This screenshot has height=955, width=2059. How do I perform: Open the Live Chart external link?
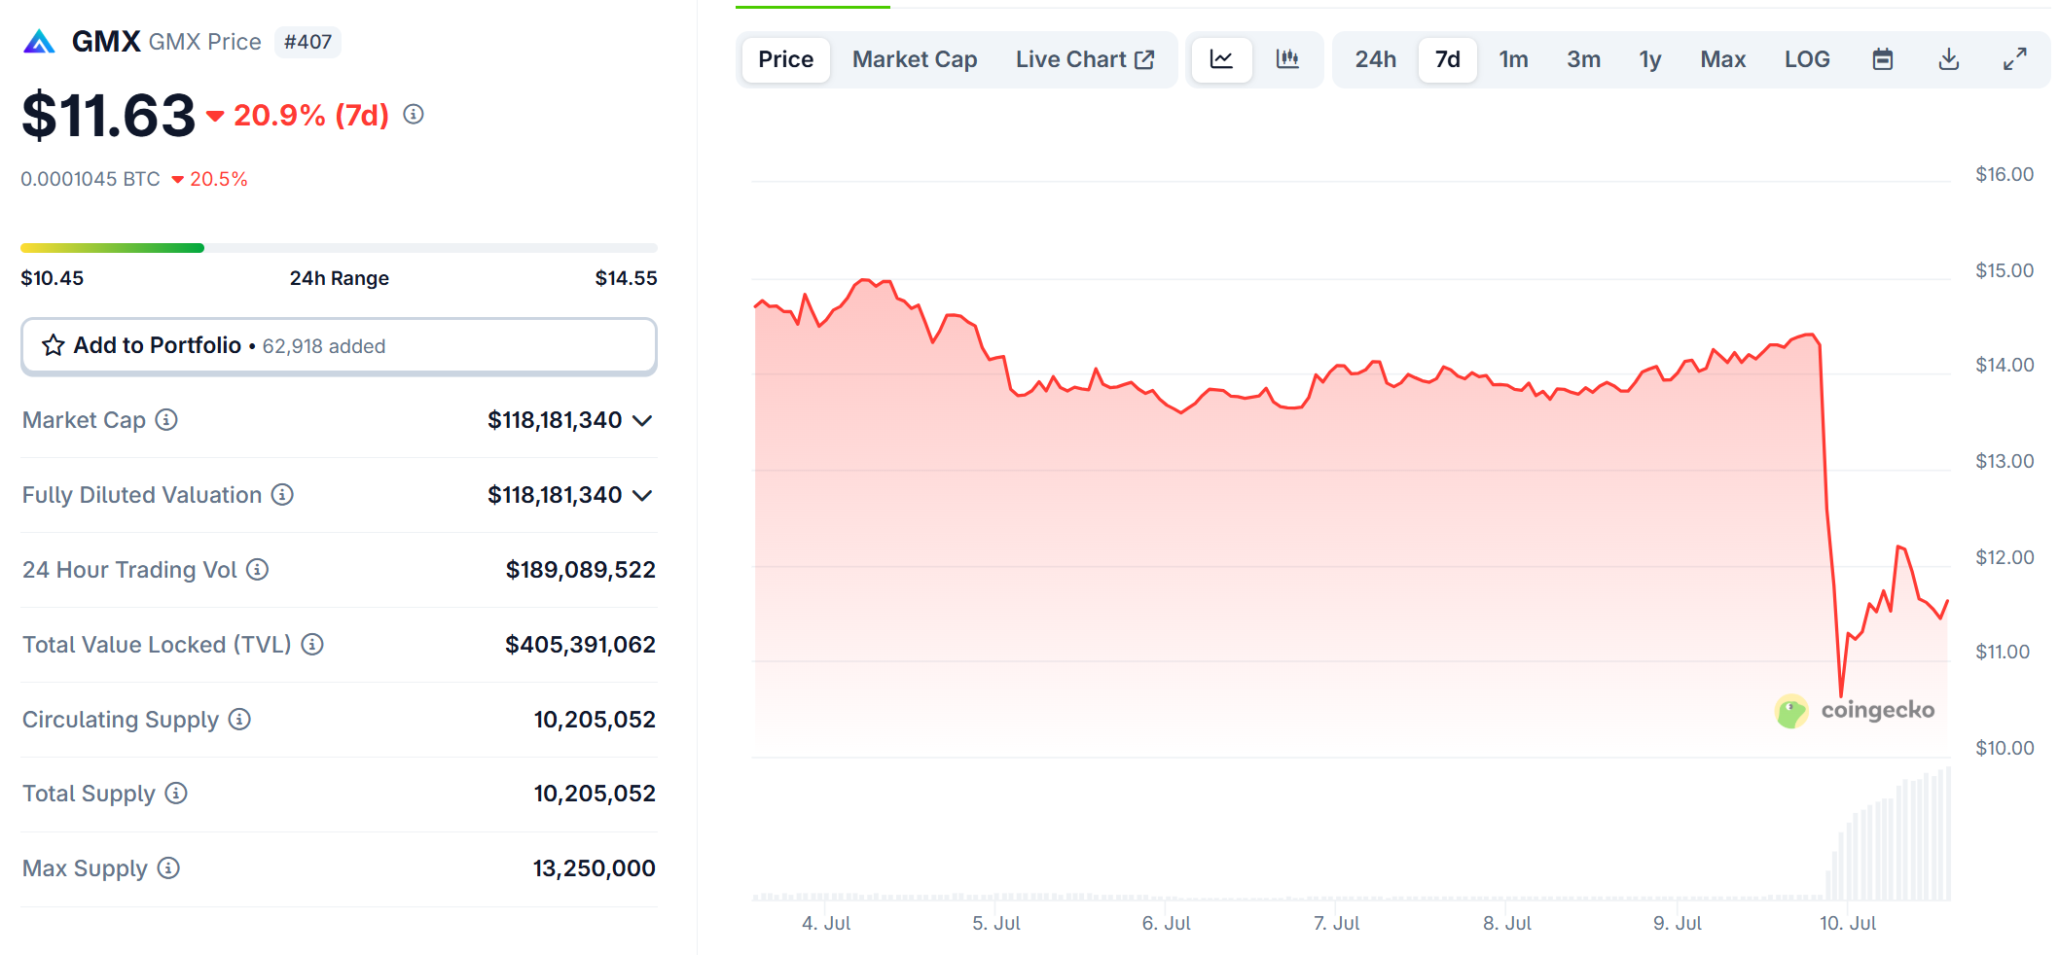(x=1084, y=59)
